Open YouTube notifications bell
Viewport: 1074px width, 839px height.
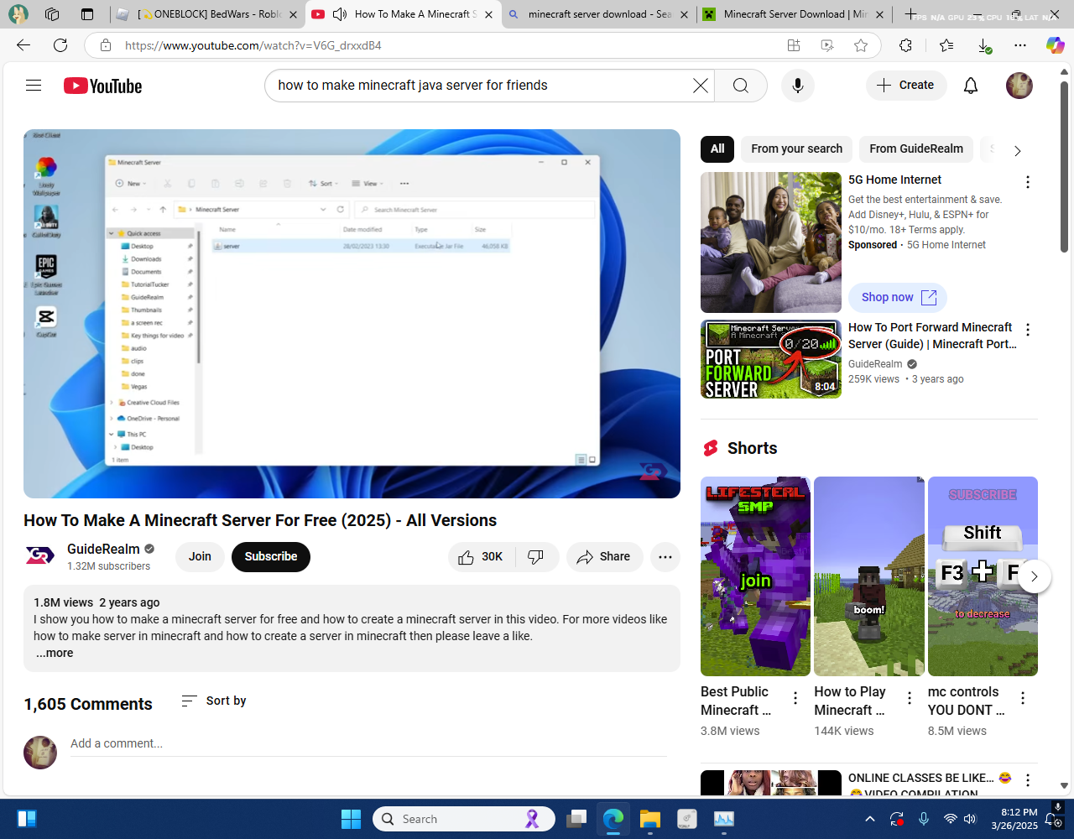971,86
